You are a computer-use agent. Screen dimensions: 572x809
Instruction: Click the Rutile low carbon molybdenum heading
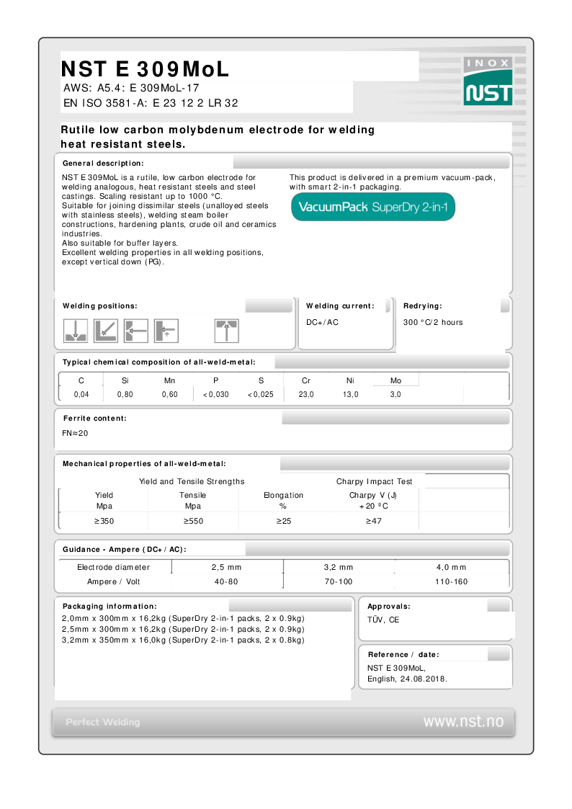(x=218, y=137)
